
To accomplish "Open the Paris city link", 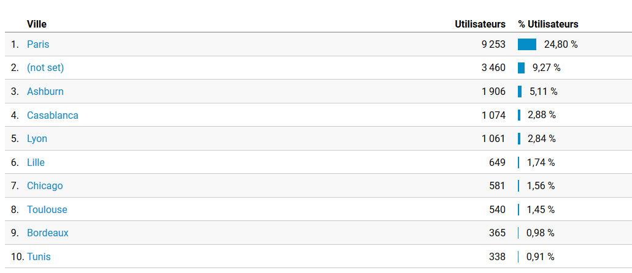I will [38, 44].
